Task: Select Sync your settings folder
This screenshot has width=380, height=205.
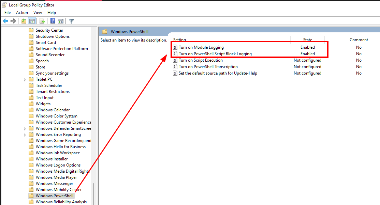Action: tap(52, 73)
